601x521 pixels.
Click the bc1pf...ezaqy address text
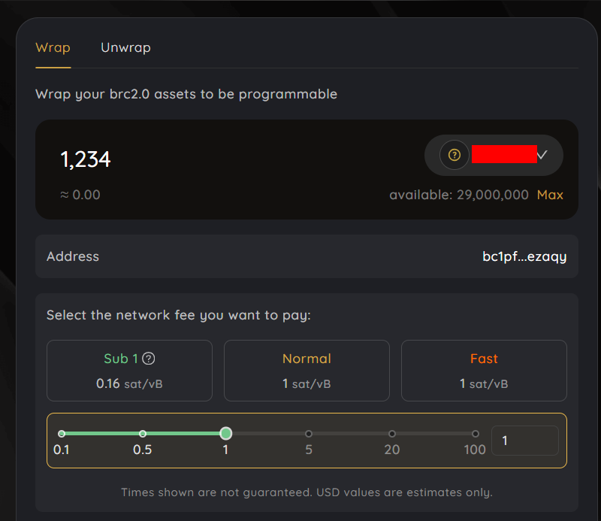coord(524,256)
